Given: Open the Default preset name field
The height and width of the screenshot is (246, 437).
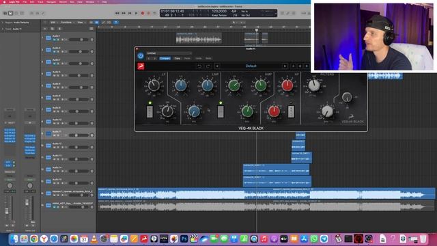Looking at the screenshot, I should tap(251, 66).
